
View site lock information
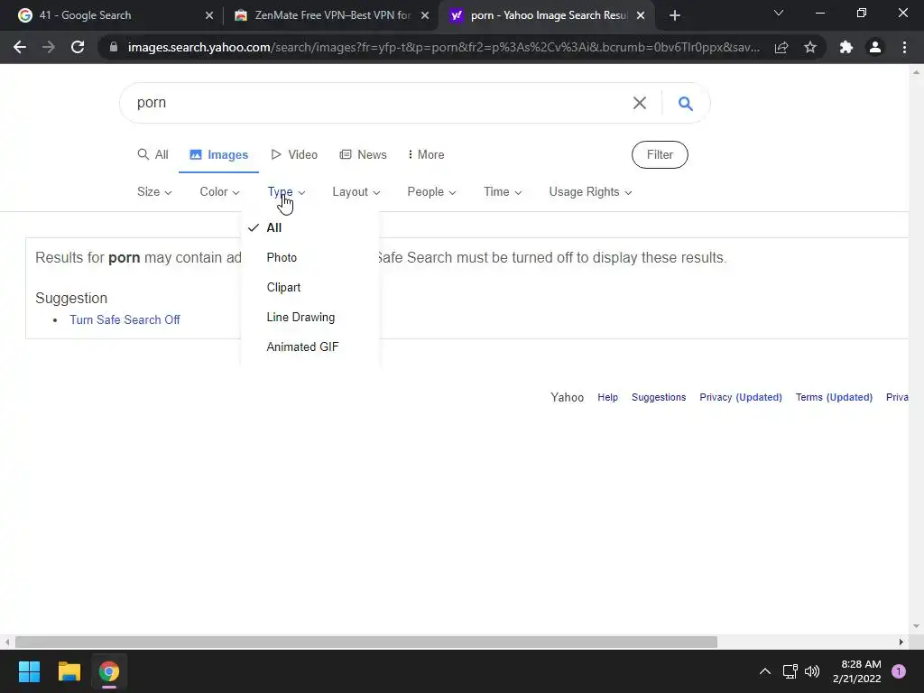pyautogui.click(x=114, y=47)
